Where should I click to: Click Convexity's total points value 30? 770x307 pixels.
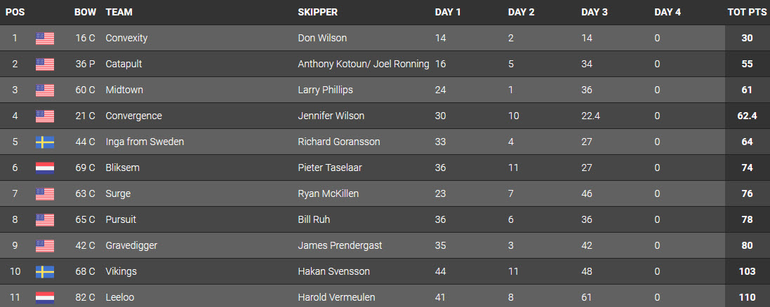[747, 38]
